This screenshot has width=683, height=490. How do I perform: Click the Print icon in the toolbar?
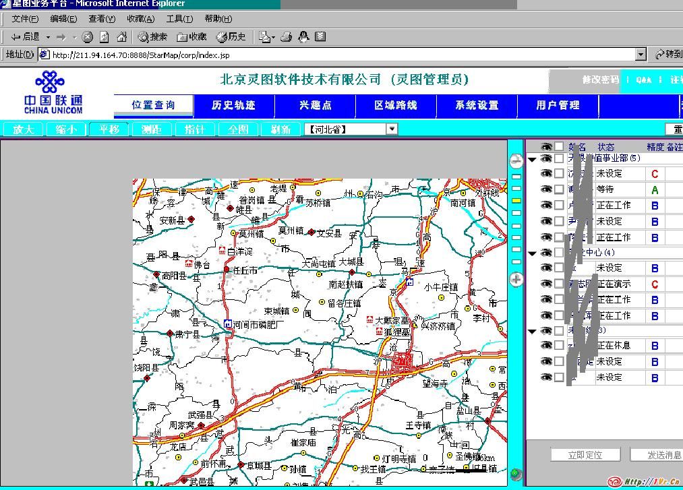286,37
